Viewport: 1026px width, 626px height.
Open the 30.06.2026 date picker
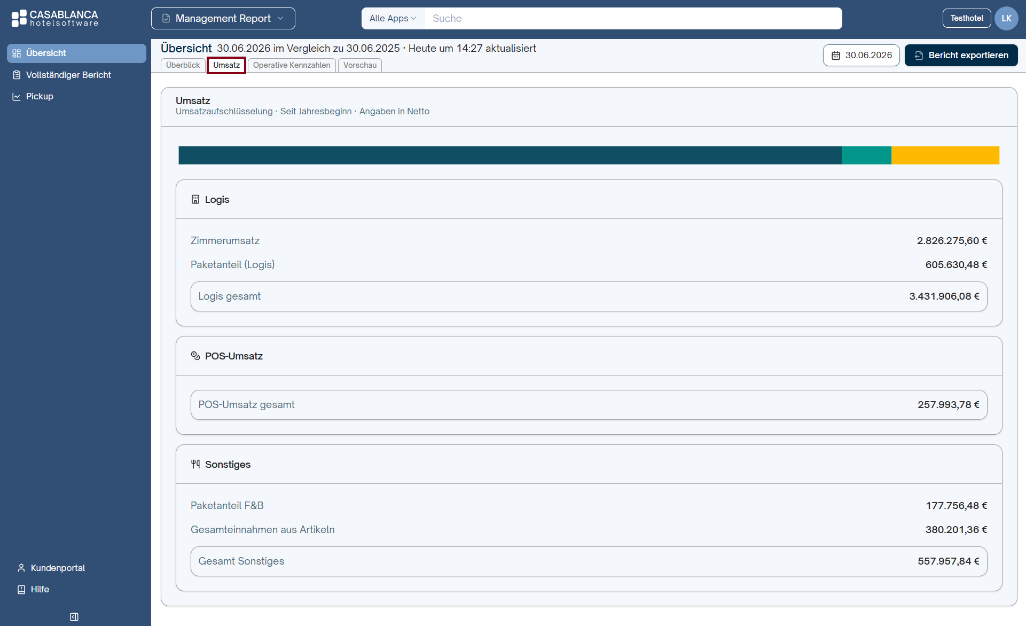pos(861,55)
